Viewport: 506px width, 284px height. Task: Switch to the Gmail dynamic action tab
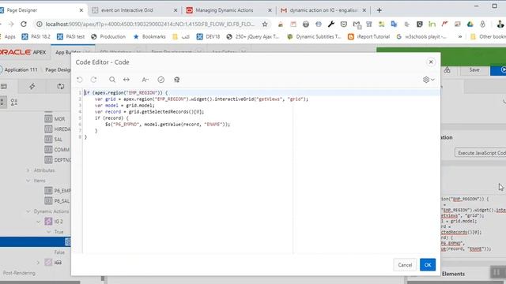(x=323, y=10)
